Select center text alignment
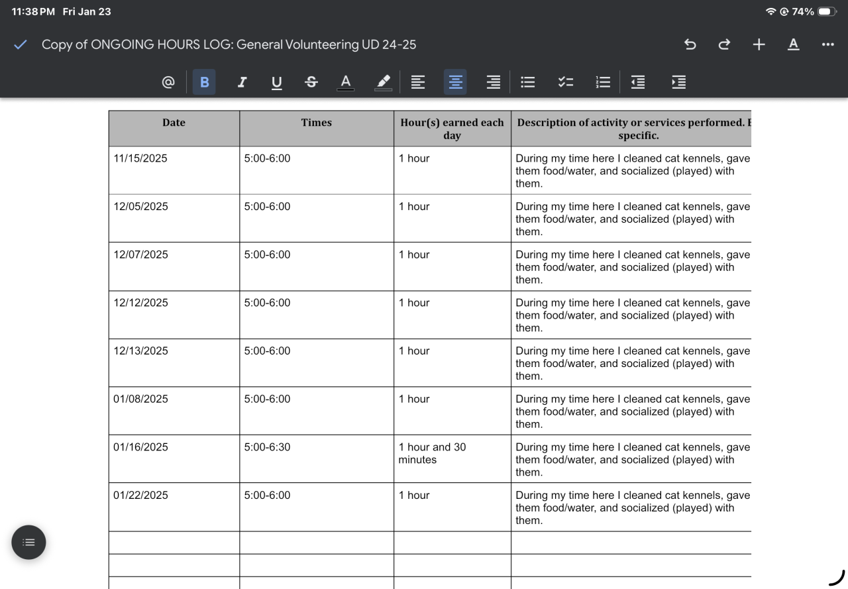 tap(455, 82)
